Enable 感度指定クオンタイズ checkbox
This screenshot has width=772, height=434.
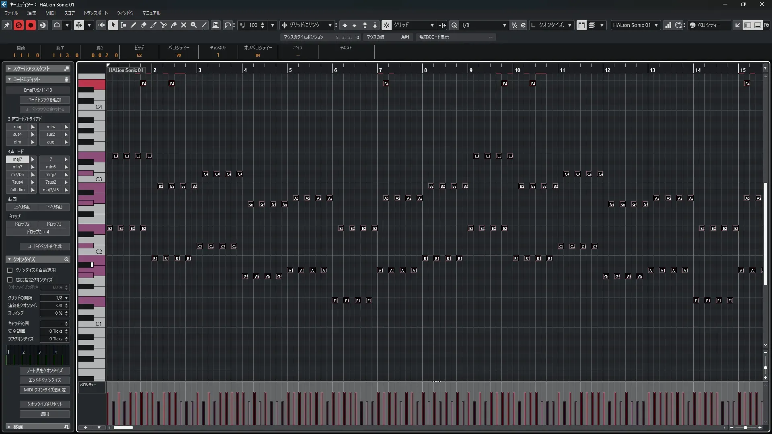[10, 280]
